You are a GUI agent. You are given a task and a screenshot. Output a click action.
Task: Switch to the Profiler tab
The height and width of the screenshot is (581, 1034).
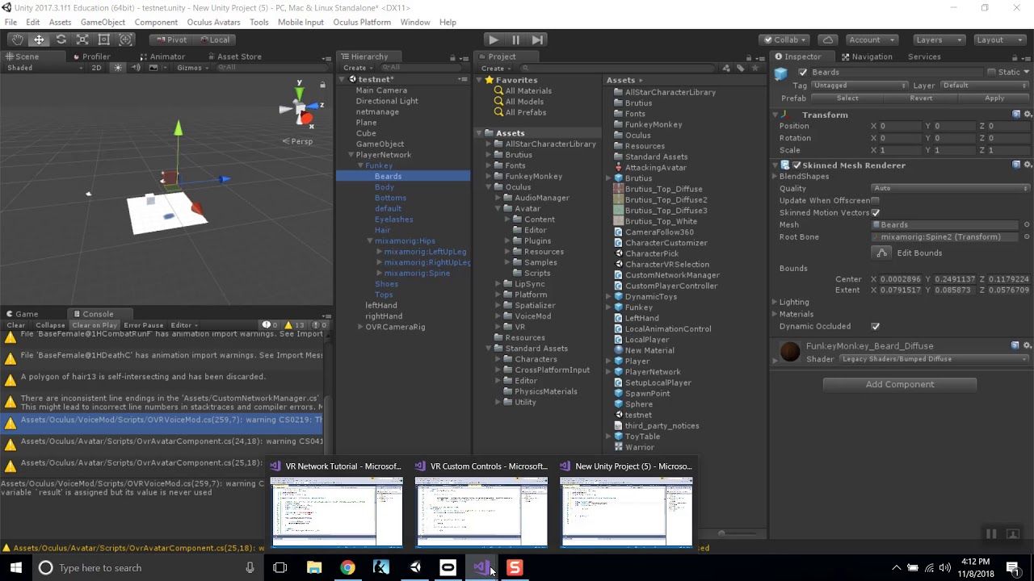click(x=90, y=56)
